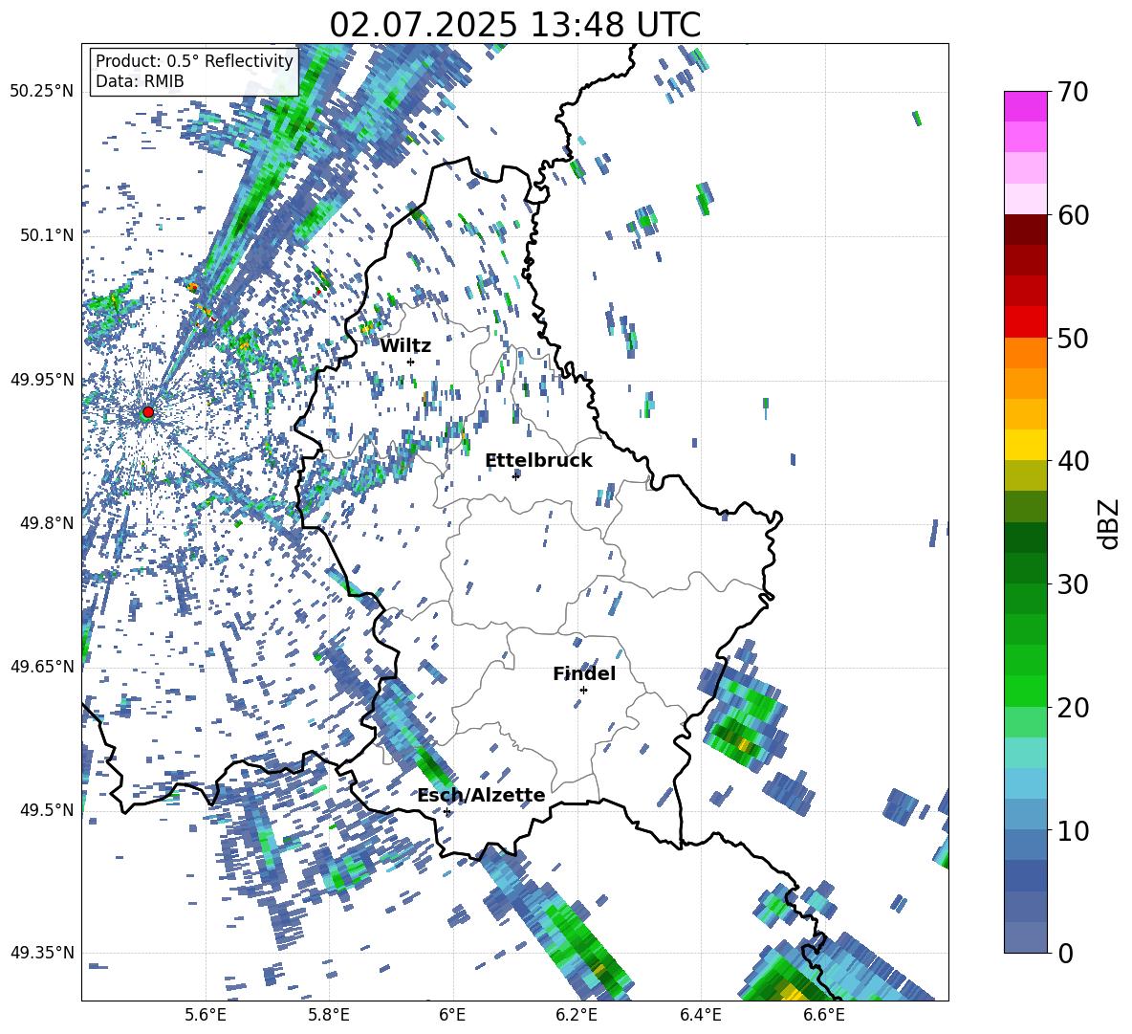Click the red radar location dot
Viewport: 1132px width, 1034px height.
click(148, 412)
